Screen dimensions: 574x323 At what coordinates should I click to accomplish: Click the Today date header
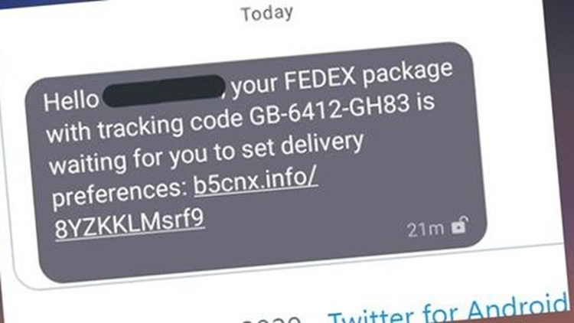click(x=267, y=14)
